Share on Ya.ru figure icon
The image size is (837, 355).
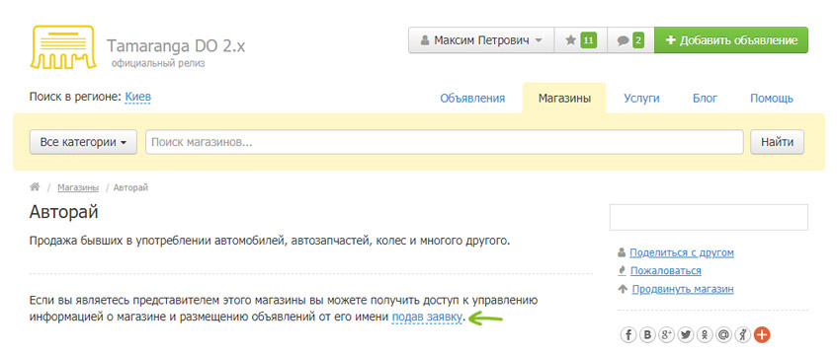pos(742,334)
